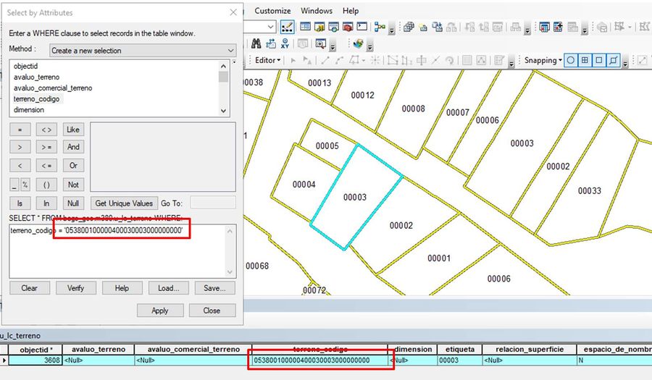Click the Verify button
The height and width of the screenshot is (380, 652).
point(75,288)
